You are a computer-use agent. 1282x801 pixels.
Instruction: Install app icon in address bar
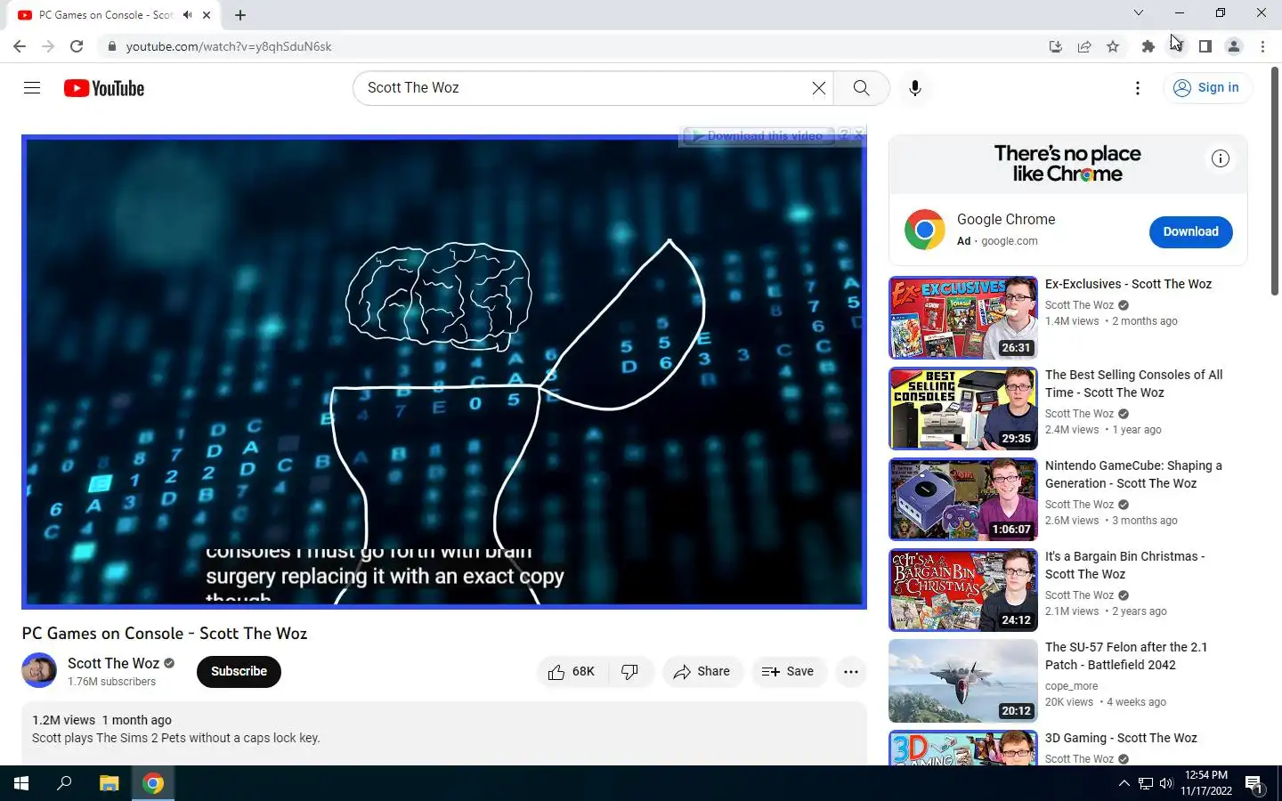(1056, 46)
